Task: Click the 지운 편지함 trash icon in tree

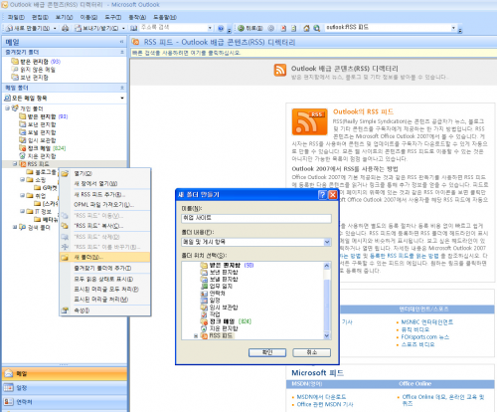Action: (23, 156)
